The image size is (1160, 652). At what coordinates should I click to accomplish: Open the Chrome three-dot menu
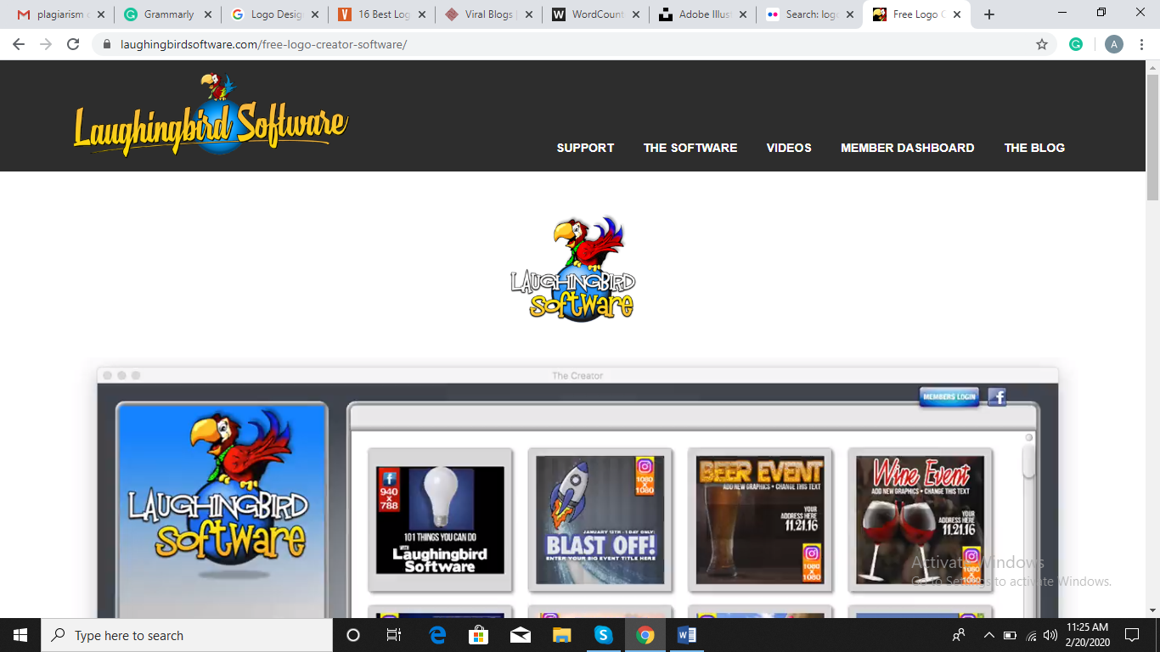tap(1142, 44)
